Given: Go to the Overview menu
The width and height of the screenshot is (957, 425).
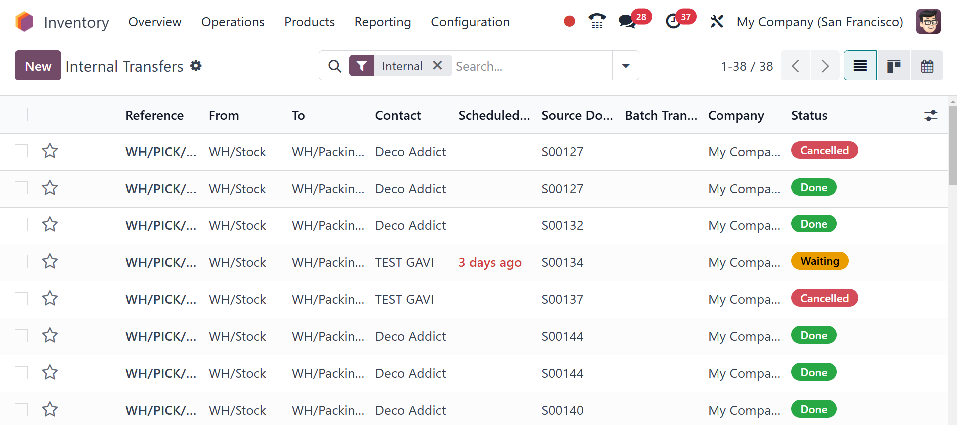Looking at the screenshot, I should (155, 22).
